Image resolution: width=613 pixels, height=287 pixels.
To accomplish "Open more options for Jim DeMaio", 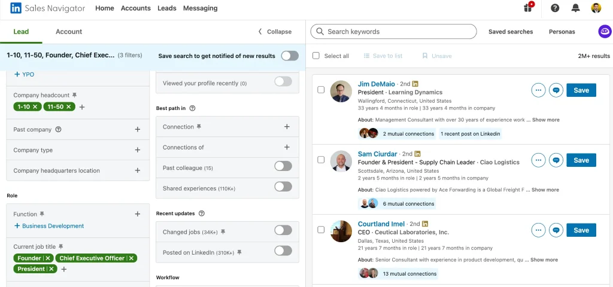I will click(x=538, y=90).
